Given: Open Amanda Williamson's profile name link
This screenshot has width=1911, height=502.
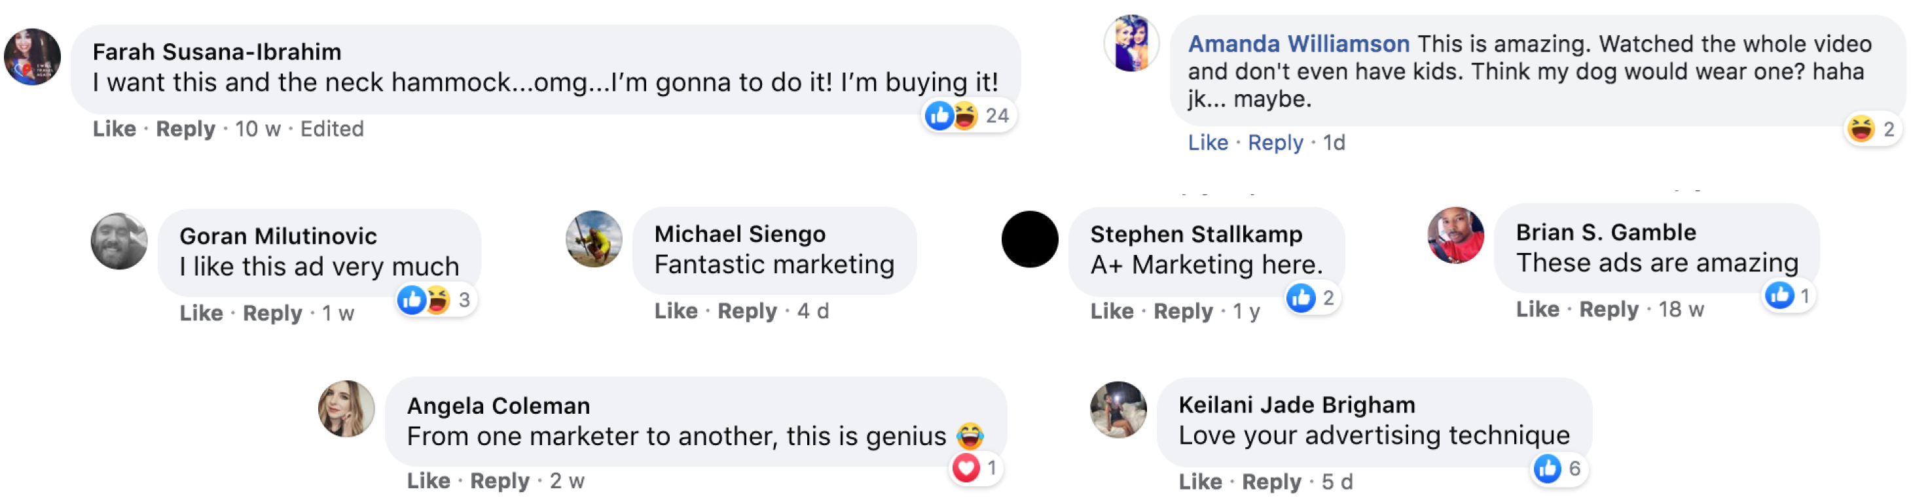Looking at the screenshot, I should point(1298,44).
